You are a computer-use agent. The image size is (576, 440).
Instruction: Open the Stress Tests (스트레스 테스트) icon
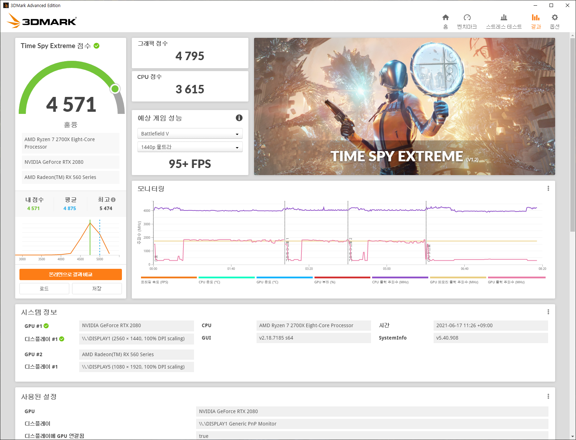pos(504,17)
